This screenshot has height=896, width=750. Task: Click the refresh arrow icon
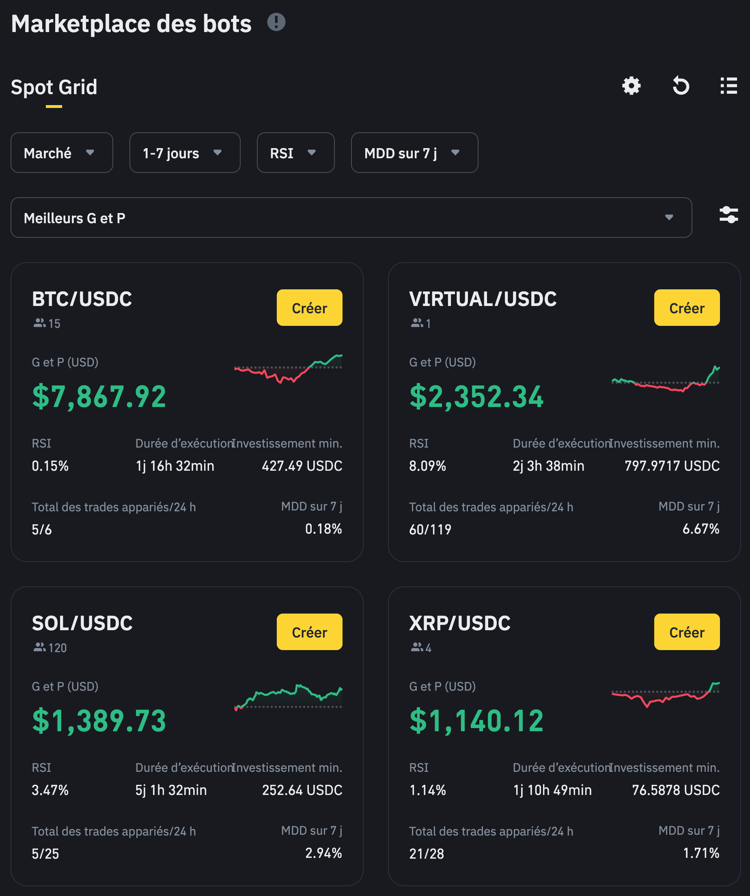click(x=681, y=86)
